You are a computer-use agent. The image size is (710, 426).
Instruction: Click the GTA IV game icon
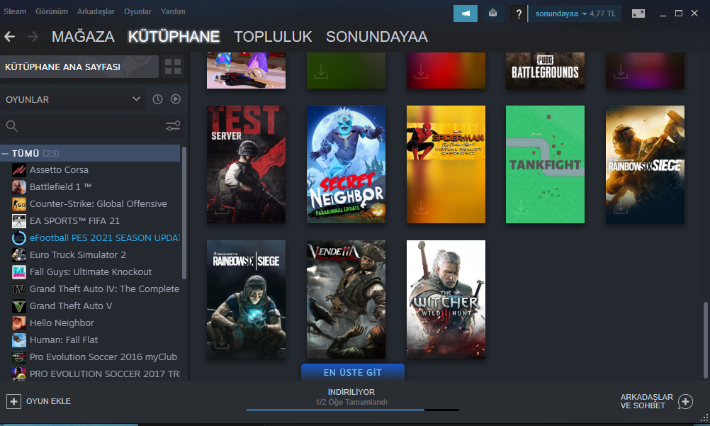tap(19, 288)
